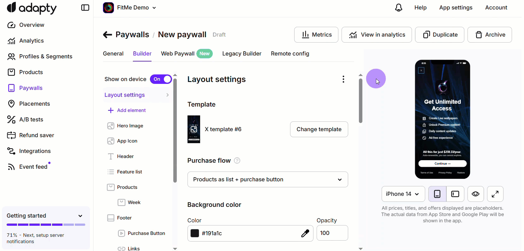Open Help link

420,8
